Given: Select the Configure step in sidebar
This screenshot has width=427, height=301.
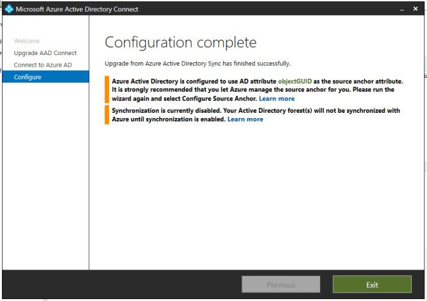Looking at the screenshot, I should tap(45, 77).
